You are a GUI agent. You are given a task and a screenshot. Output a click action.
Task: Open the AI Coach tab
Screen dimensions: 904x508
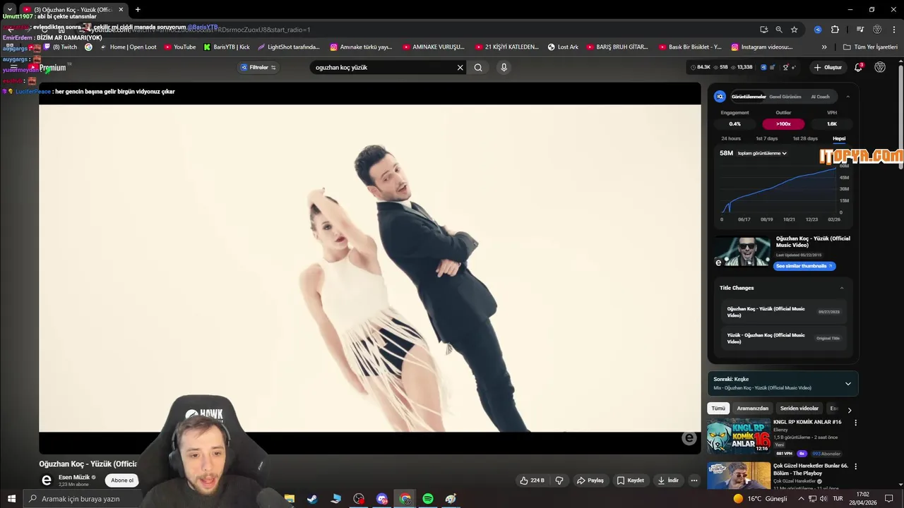click(821, 97)
